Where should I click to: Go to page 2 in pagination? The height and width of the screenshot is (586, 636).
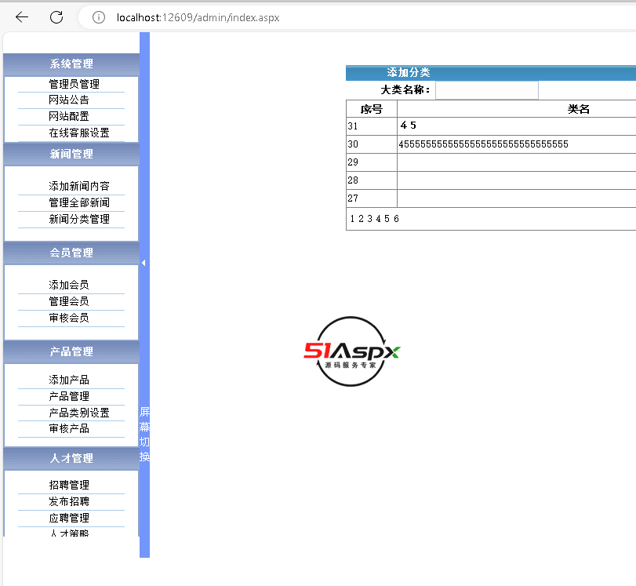pyautogui.click(x=361, y=219)
